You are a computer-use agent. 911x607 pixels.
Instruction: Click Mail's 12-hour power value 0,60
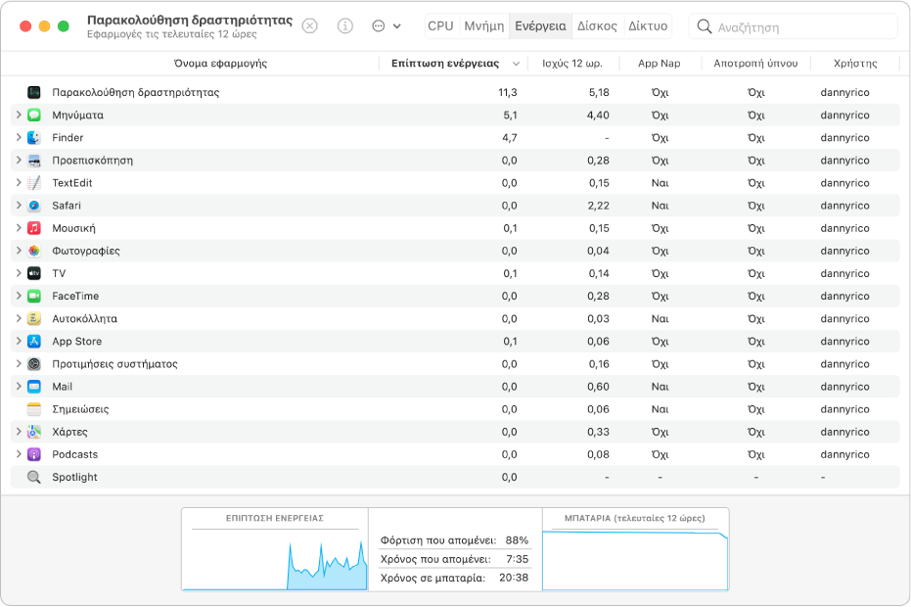pyautogui.click(x=599, y=387)
